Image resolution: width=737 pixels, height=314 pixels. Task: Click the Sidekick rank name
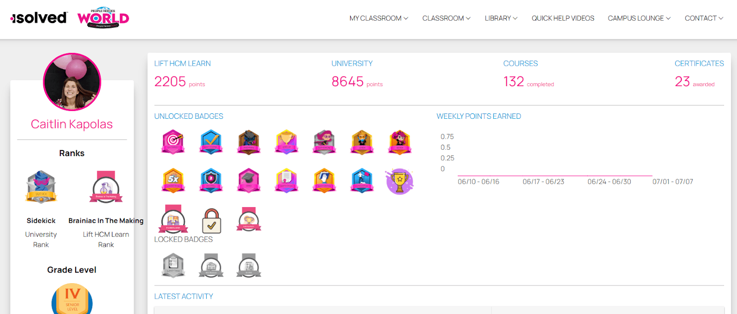[x=41, y=221]
